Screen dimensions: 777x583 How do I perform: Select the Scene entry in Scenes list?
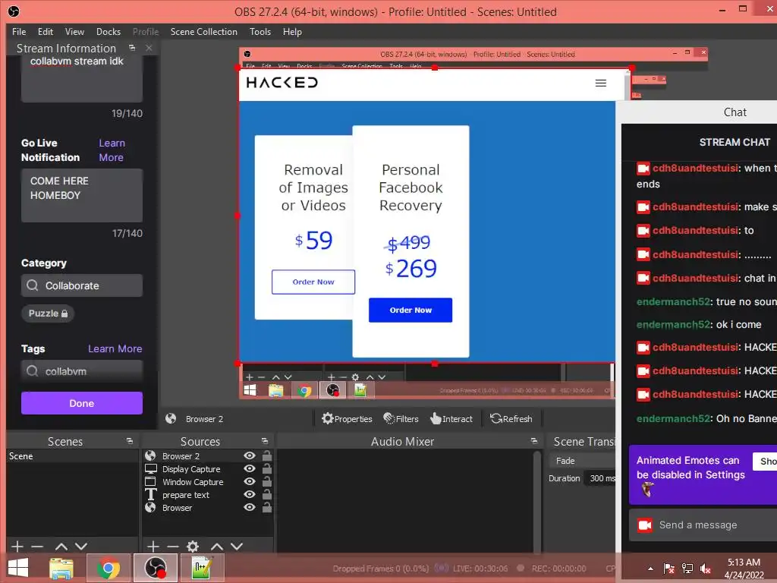pyautogui.click(x=72, y=456)
